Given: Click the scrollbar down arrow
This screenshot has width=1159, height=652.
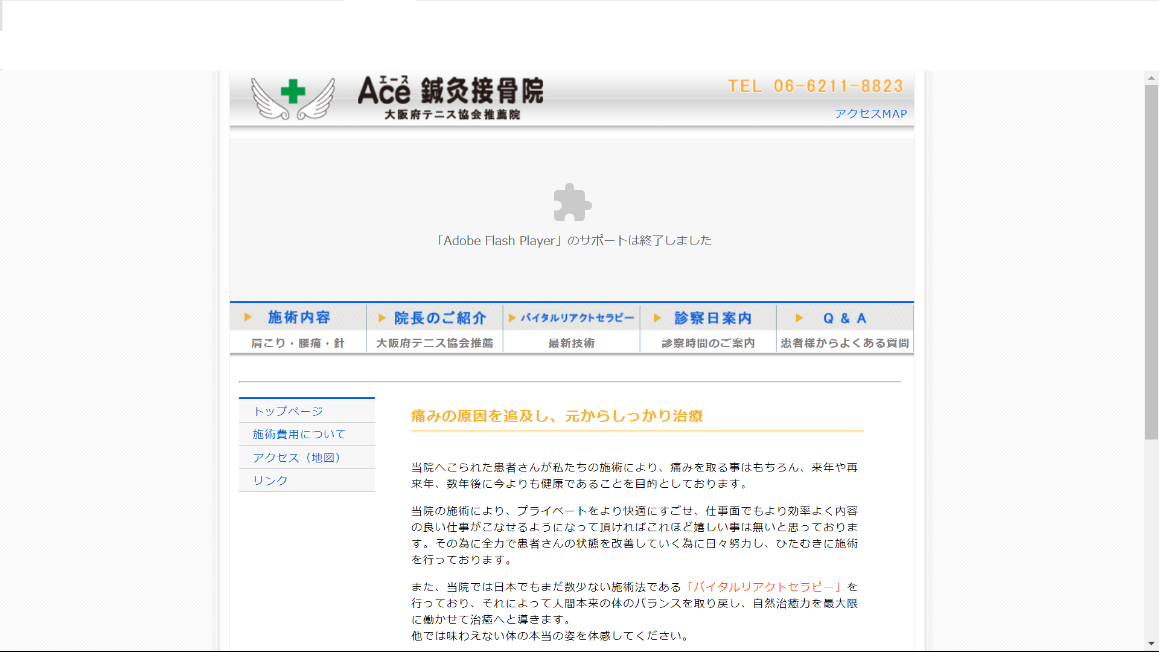Looking at the screenshot, I should (x=1151, y=644).
